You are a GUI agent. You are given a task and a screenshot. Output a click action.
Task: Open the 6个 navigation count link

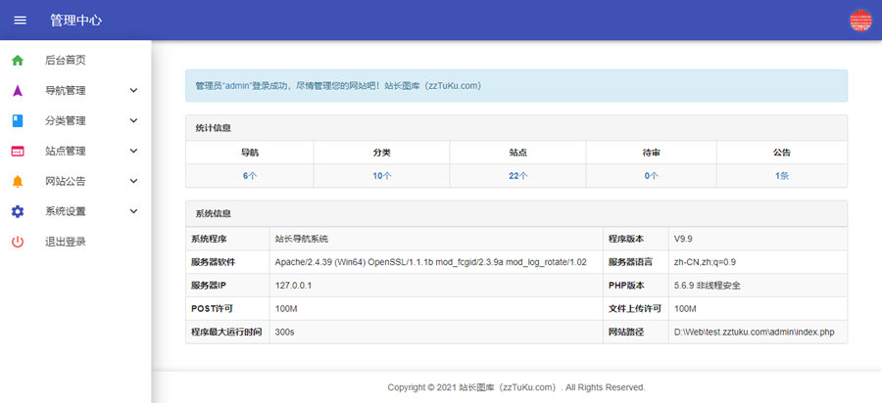click(249, 176)
